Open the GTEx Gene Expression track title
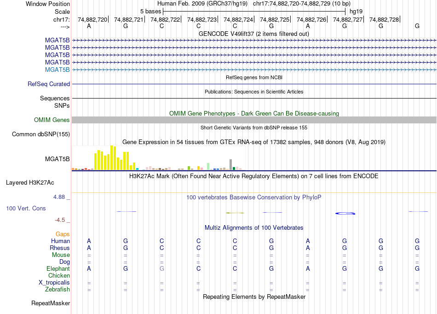 [x=253, y=142]
